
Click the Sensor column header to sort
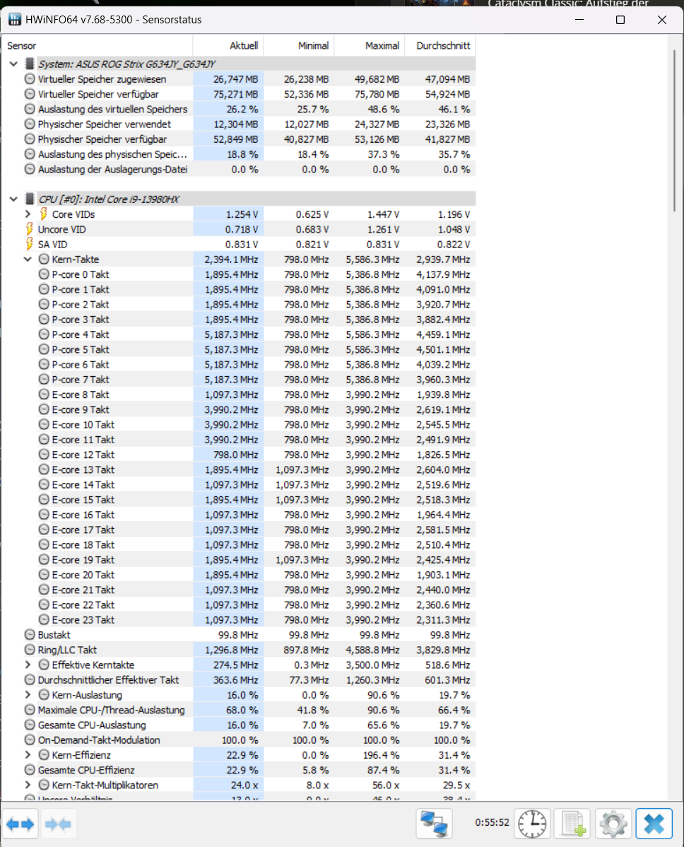[x=21, y=45]
